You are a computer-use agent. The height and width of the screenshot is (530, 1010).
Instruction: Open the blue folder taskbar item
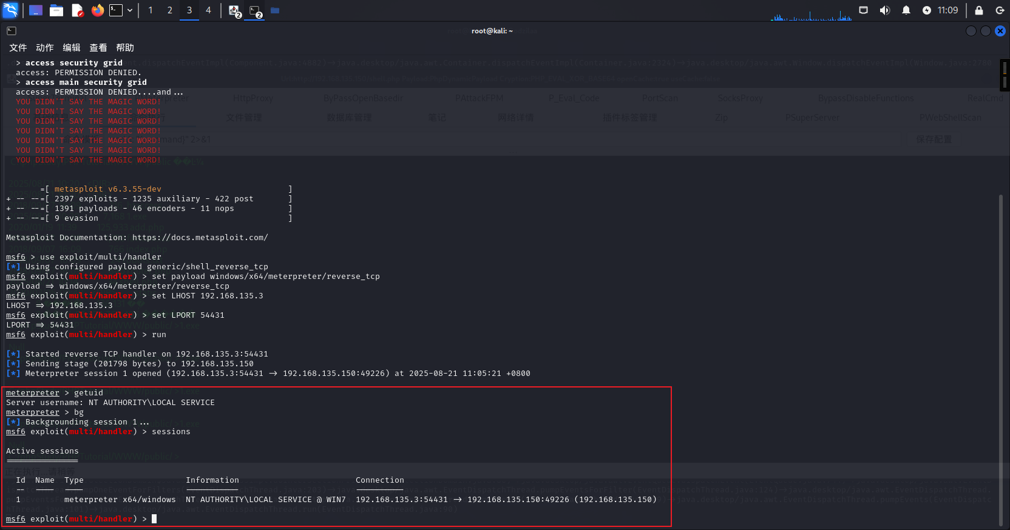(x=275, y=10)
